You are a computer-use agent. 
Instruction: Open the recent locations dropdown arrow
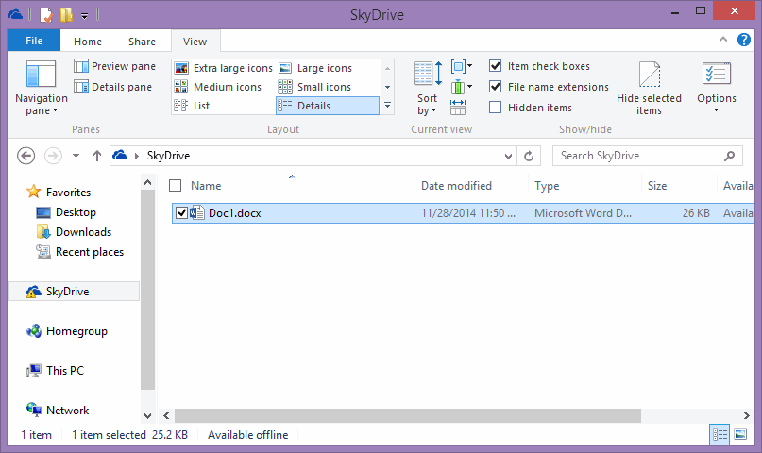pyautogui.click(x=76, y=156)
